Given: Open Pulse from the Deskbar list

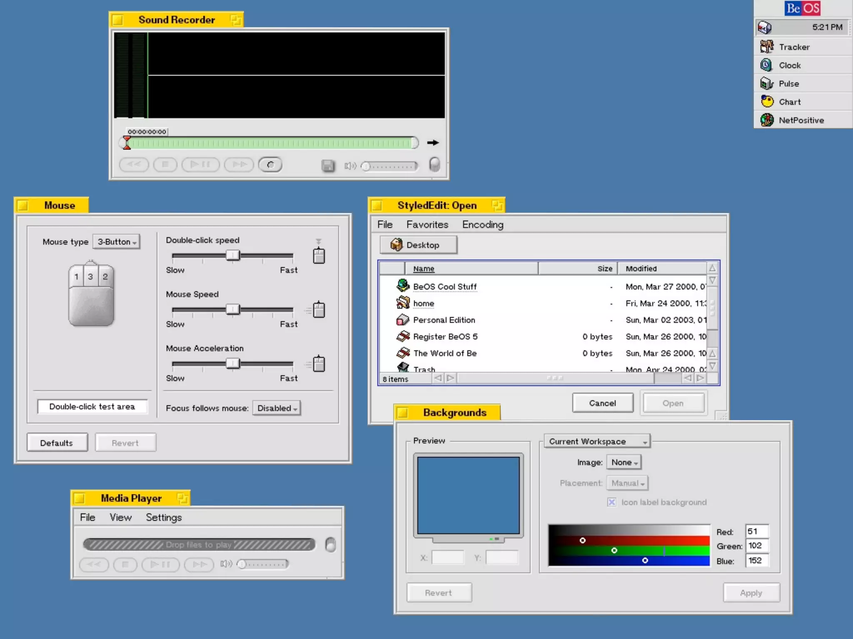Looking at the screenshot, I should pos(788,84).
